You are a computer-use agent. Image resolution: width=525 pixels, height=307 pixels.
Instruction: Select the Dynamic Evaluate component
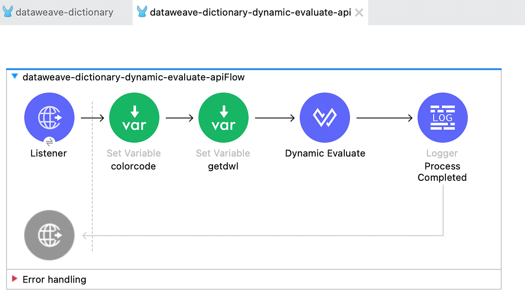click(x=325, y=117)
